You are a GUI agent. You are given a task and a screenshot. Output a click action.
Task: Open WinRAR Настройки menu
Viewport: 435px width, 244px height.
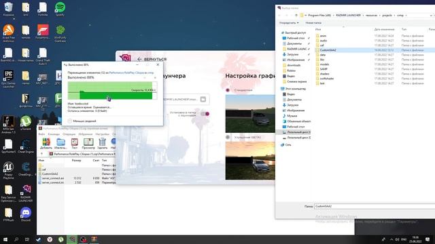(x=103, y=134)
